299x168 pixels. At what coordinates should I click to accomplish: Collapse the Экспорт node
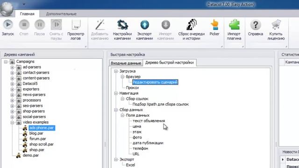pyautogui.click(x=116, y=160)
